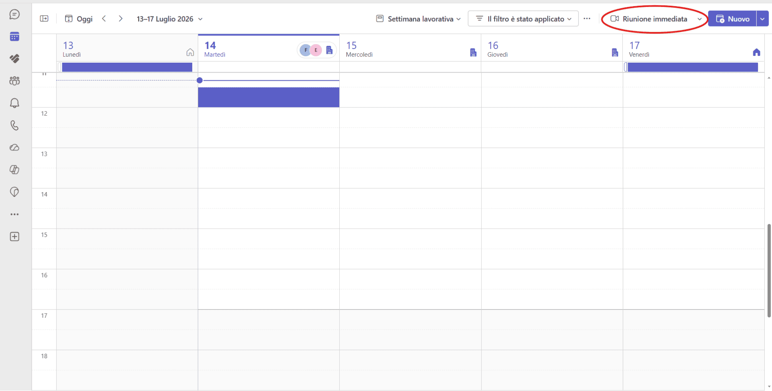Screen dimensions: 772x391
Task: Click the home location icon on Venerdì 17
Action: [x=756, y=52]
